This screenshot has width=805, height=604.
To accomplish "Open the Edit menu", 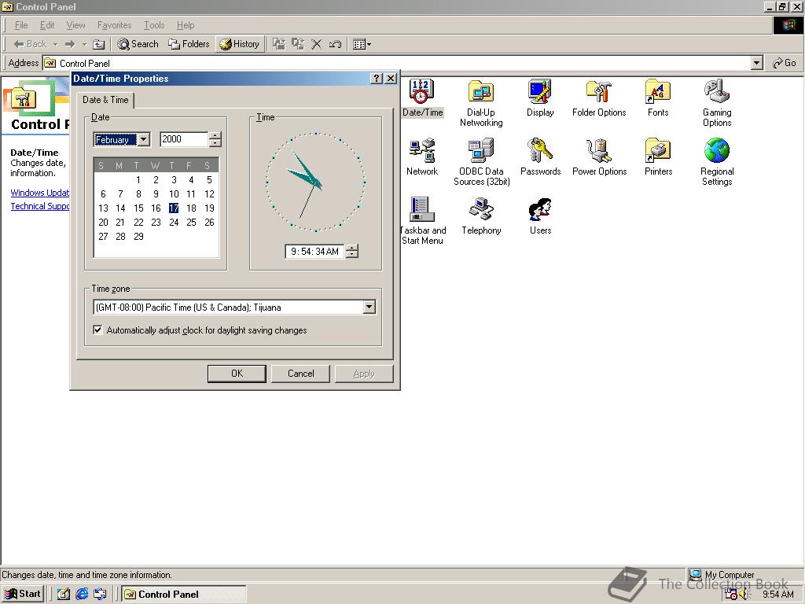I will click(47, 25).
